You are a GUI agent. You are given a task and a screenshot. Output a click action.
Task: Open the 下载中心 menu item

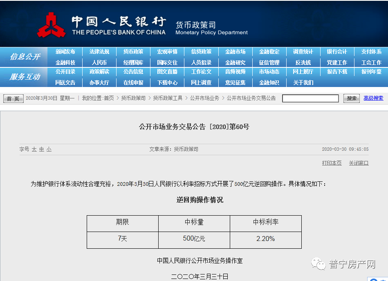pyautogui.click(x=167, y=83)
